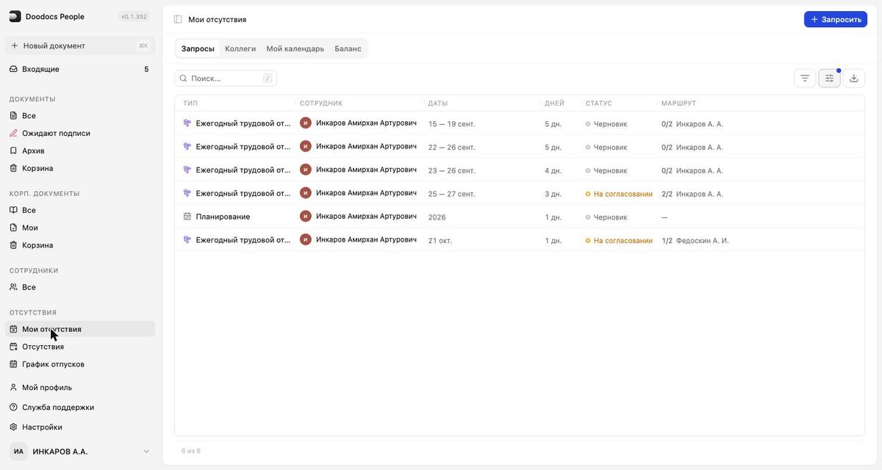Click Черновик status in 15 — 19 сент. row
882x470 pixels.
pos(606,124)
